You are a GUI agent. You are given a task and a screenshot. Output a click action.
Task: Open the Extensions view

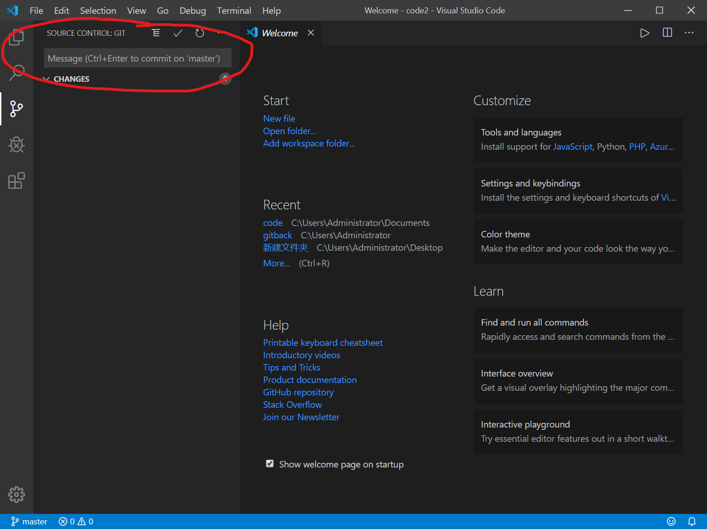17,180
